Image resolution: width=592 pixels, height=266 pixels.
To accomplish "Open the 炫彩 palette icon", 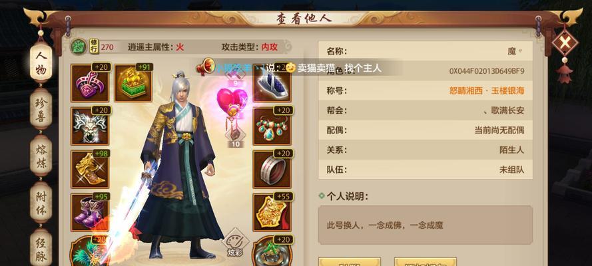I will [235, 242].
